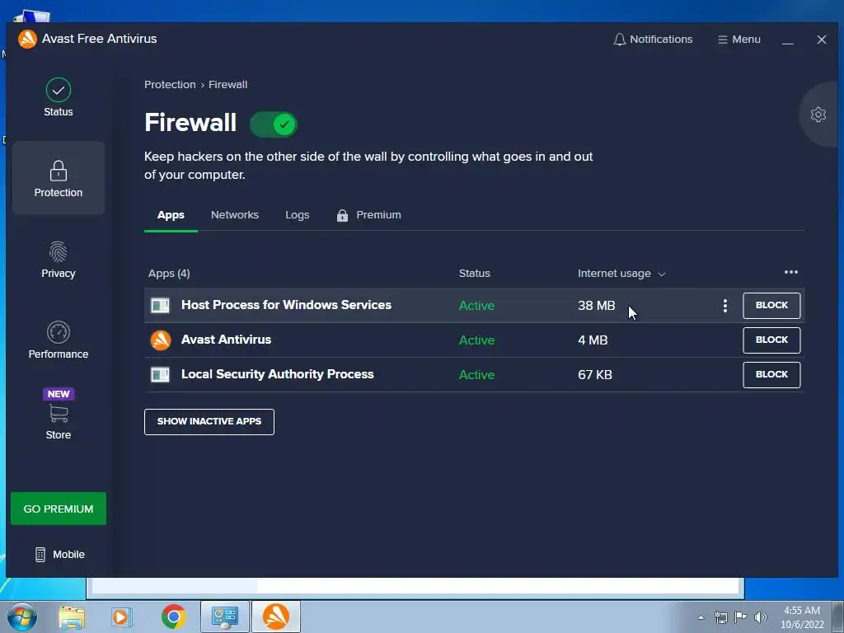Image resolution: width=844 pixels, height=633 pixels.
Task: Open Action Center flag icon
Action: coord(741,617)
